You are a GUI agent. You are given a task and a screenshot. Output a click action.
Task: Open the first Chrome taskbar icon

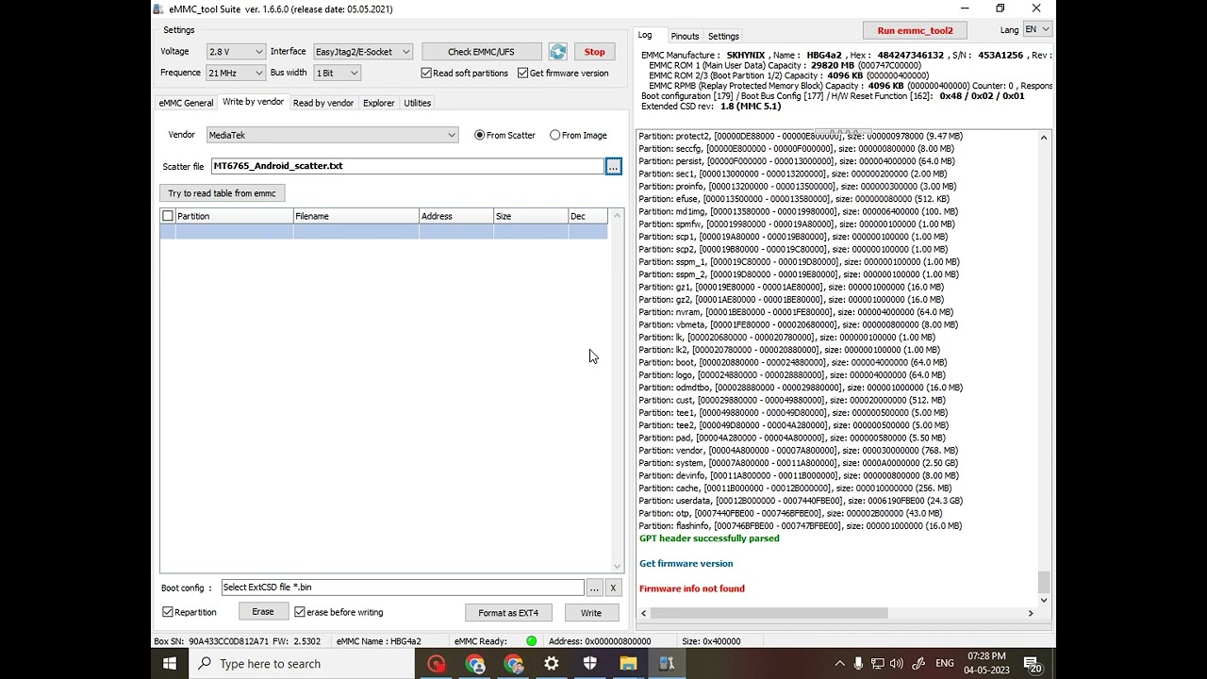click(475, 664)
